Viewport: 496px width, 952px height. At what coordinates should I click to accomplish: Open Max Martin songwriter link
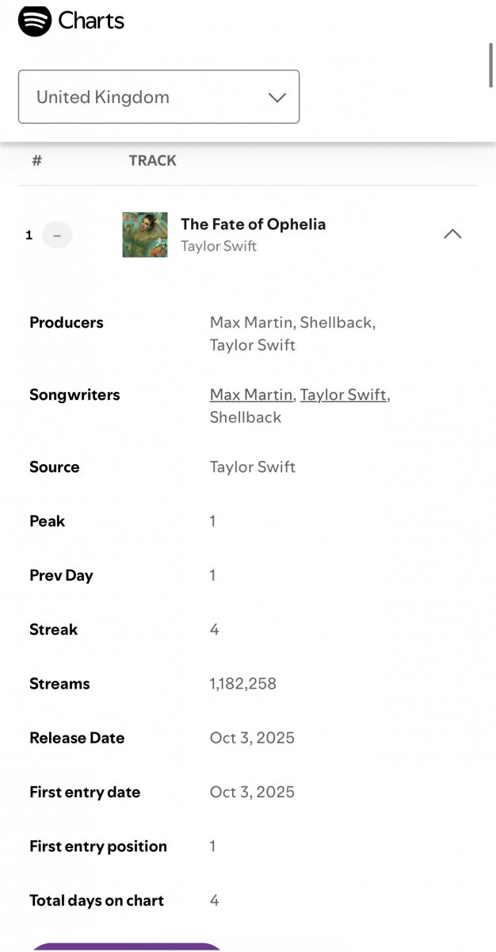[x=252, y=394]
